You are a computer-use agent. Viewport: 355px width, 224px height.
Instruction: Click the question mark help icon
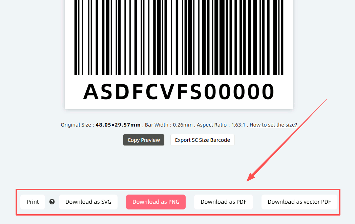(x=52, y=202)
